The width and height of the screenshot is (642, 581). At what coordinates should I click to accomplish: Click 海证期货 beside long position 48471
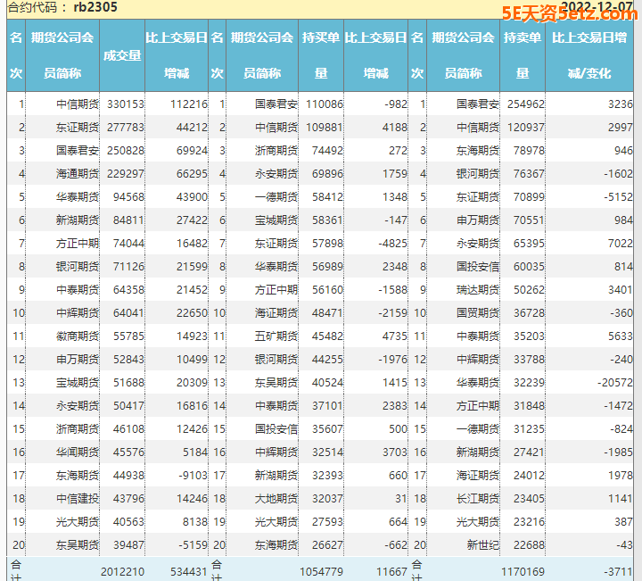pyautogui.click(x=276, y=313)
